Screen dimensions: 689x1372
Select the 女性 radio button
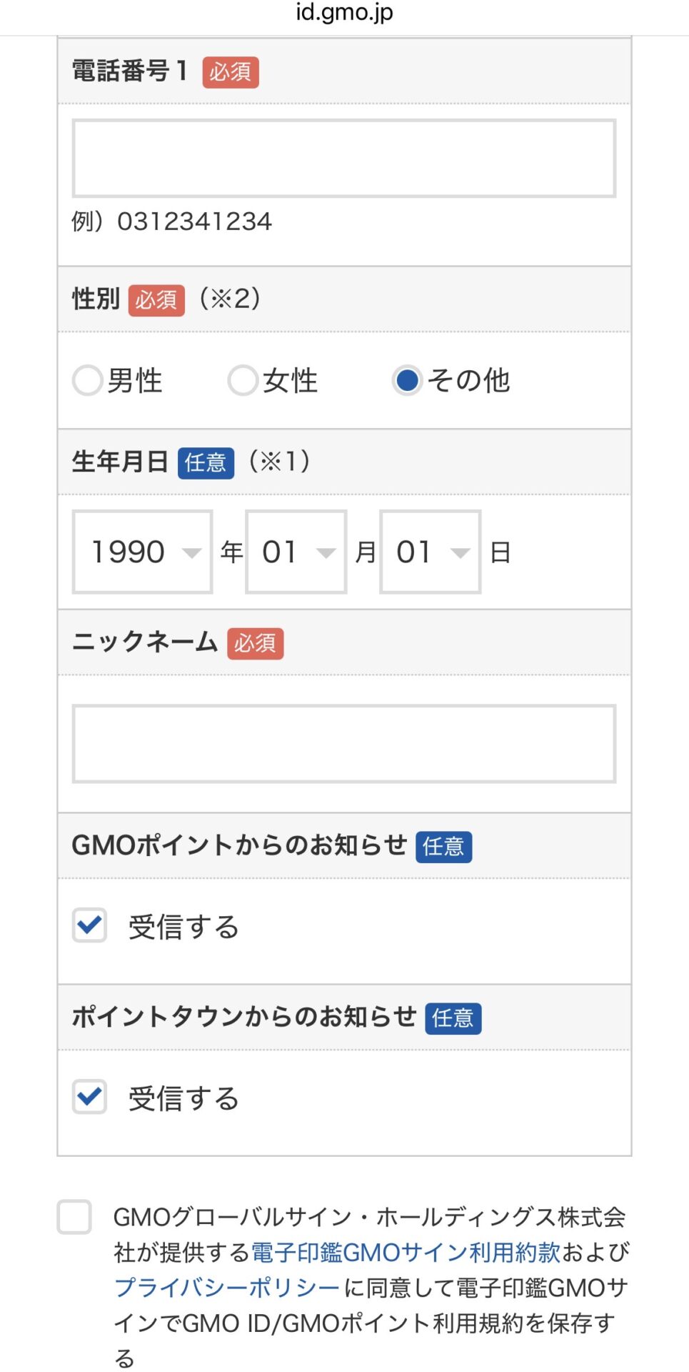[x=243, y=380]
